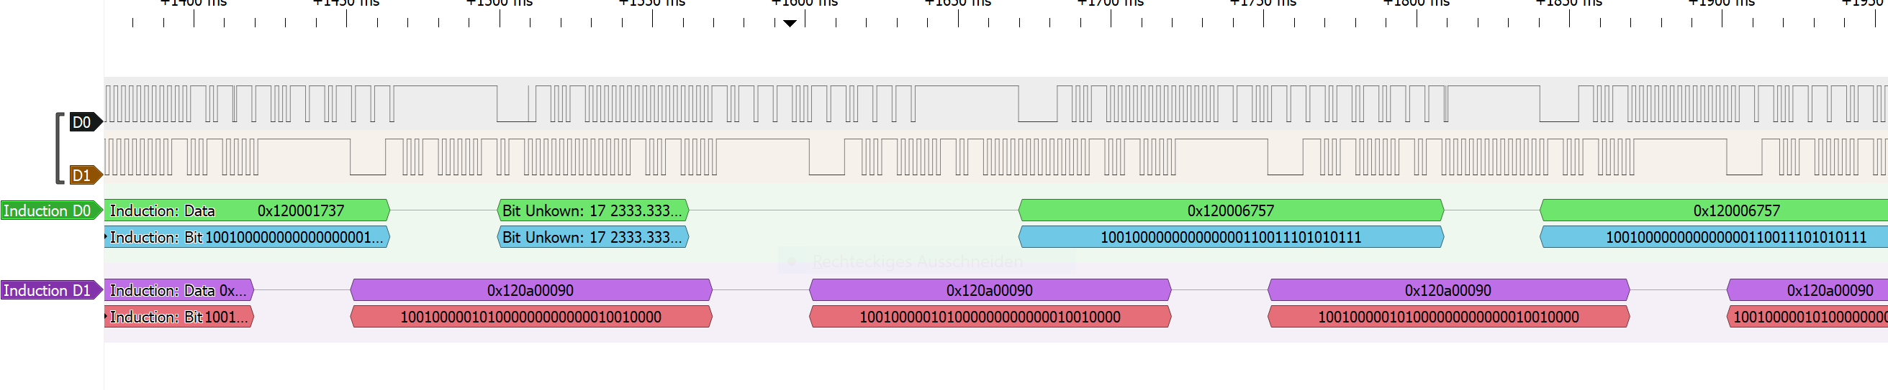Select the 0x120006757 annotation starting near +1700 ms
This screenshot has height=390, width=1888.
point(1231,210)
